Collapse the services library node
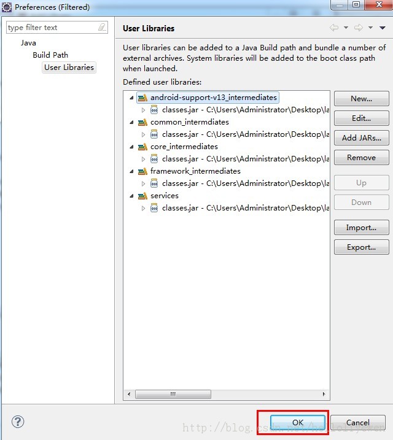The height and width of the screenshot is (440, 393). point(131,196)
